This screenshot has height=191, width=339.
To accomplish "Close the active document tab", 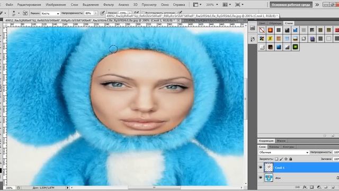I will (x=179, y=20).
